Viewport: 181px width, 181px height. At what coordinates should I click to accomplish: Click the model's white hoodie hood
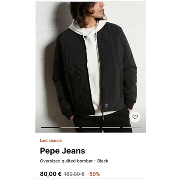(x=87, y=27)
